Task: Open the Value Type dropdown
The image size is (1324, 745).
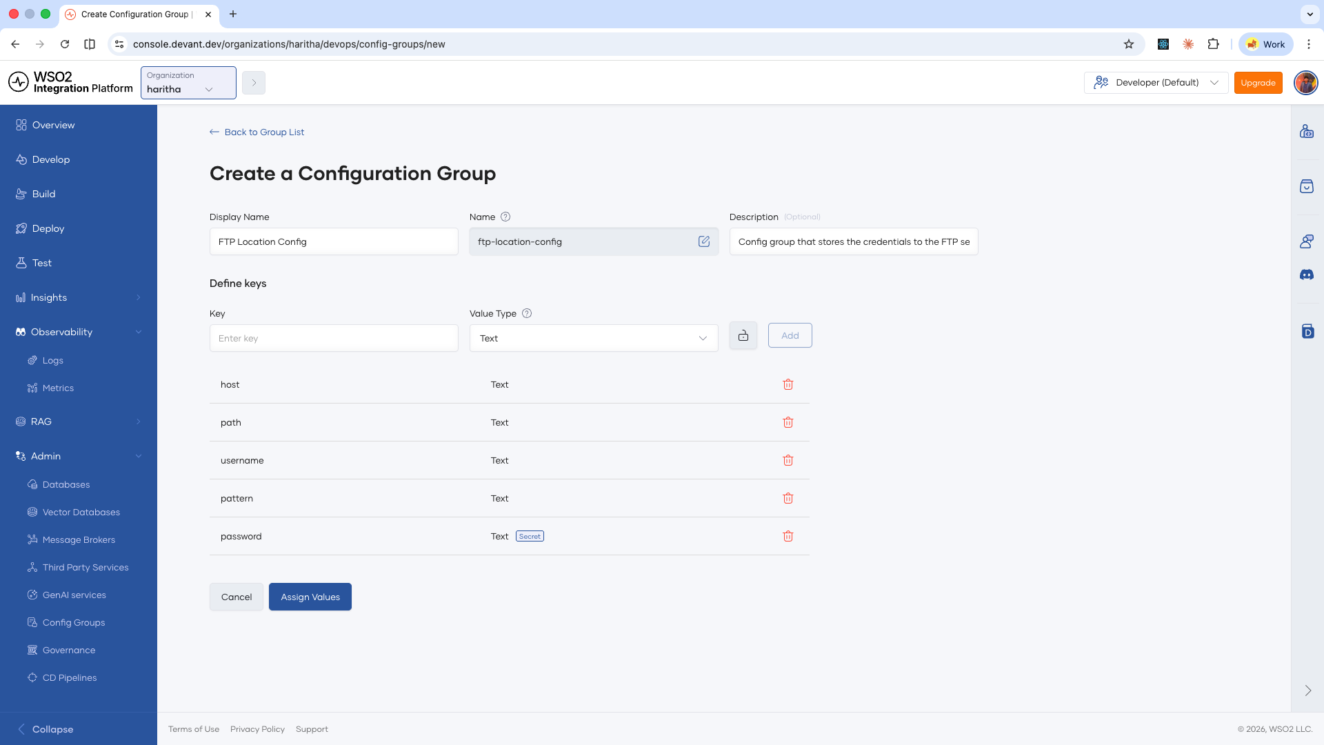Action: tap(594, 338)
